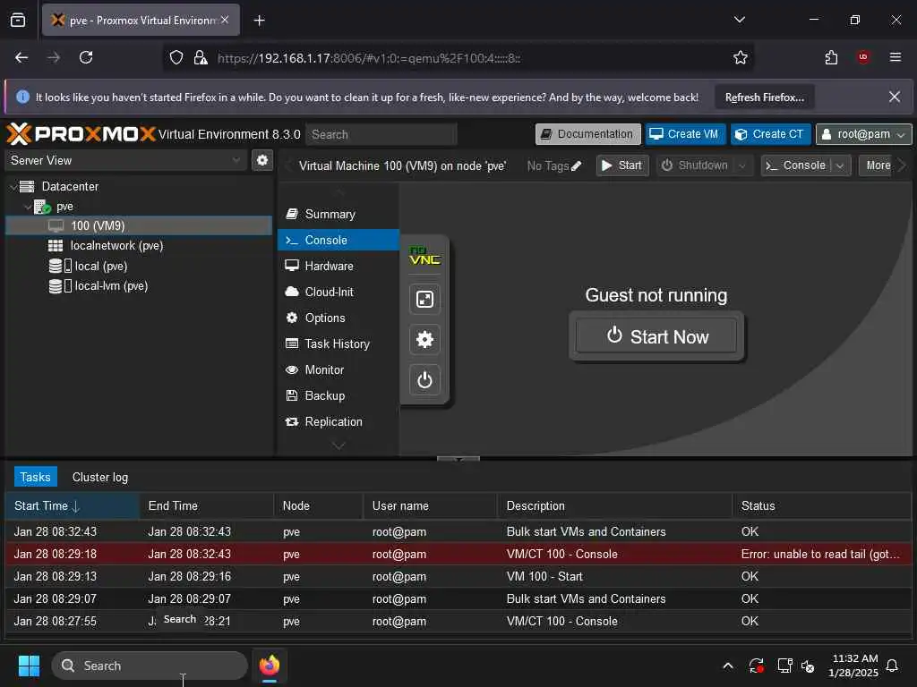Reload the current page
The width and height of the screenshot is (917, 687).
(86, 57)
